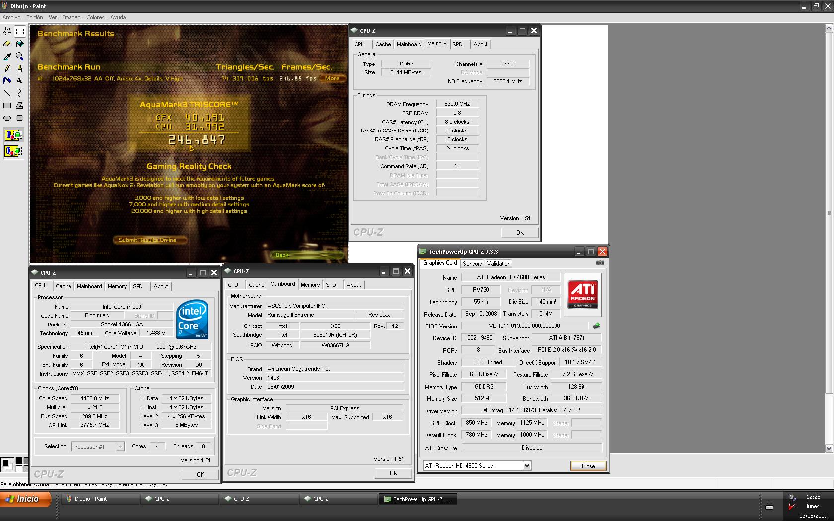Switch to Sensors tab in GPU-Z
This screenshot has width=834, height=521.
(472, 264)
